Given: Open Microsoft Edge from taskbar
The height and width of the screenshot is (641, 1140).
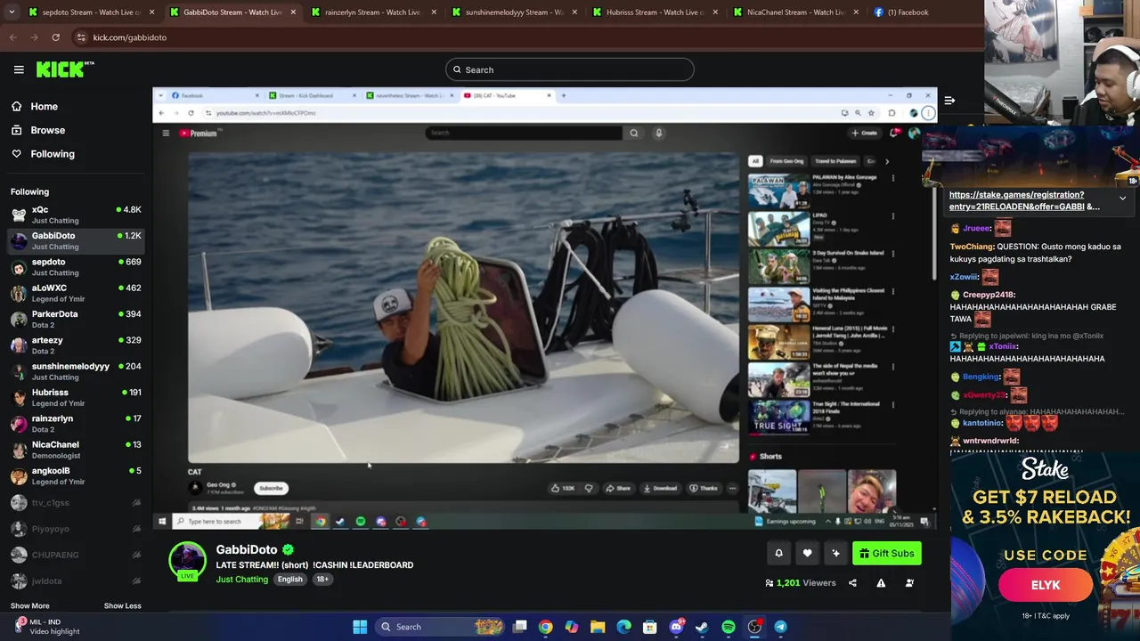Looking at the screenshot, I should 623,627.
